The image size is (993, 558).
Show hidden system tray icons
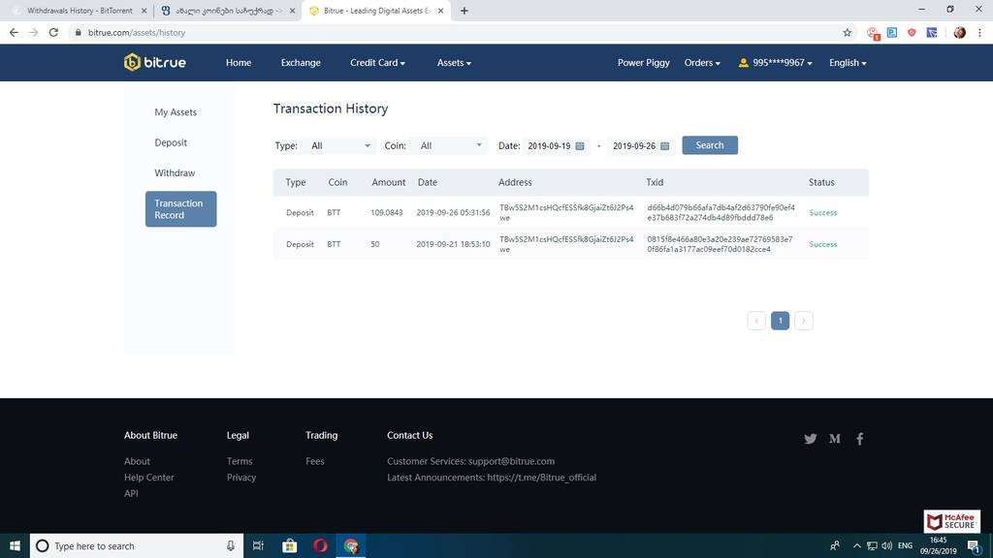[857, 545]
